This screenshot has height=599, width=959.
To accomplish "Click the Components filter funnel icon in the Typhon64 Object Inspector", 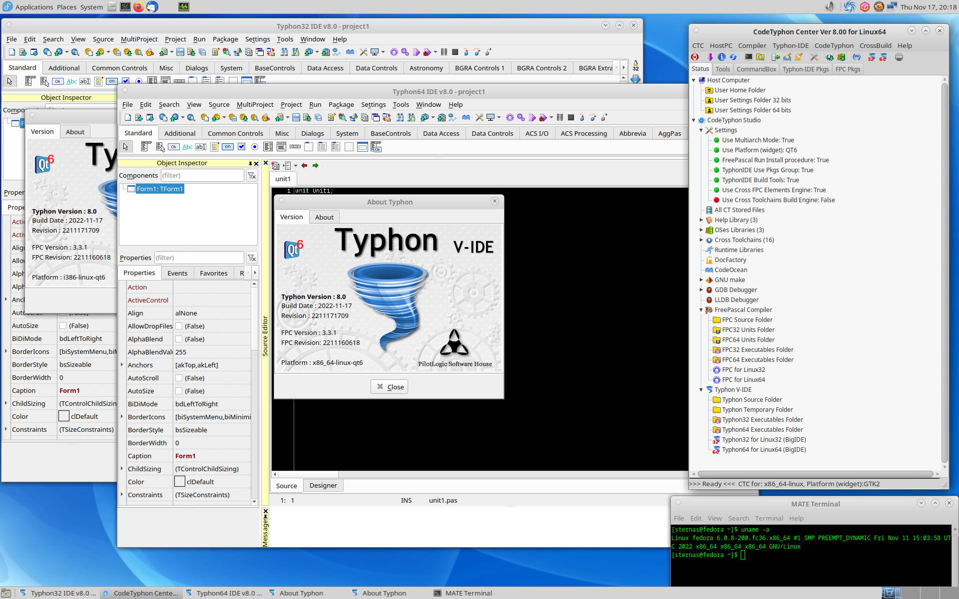I will click(252, 175).
